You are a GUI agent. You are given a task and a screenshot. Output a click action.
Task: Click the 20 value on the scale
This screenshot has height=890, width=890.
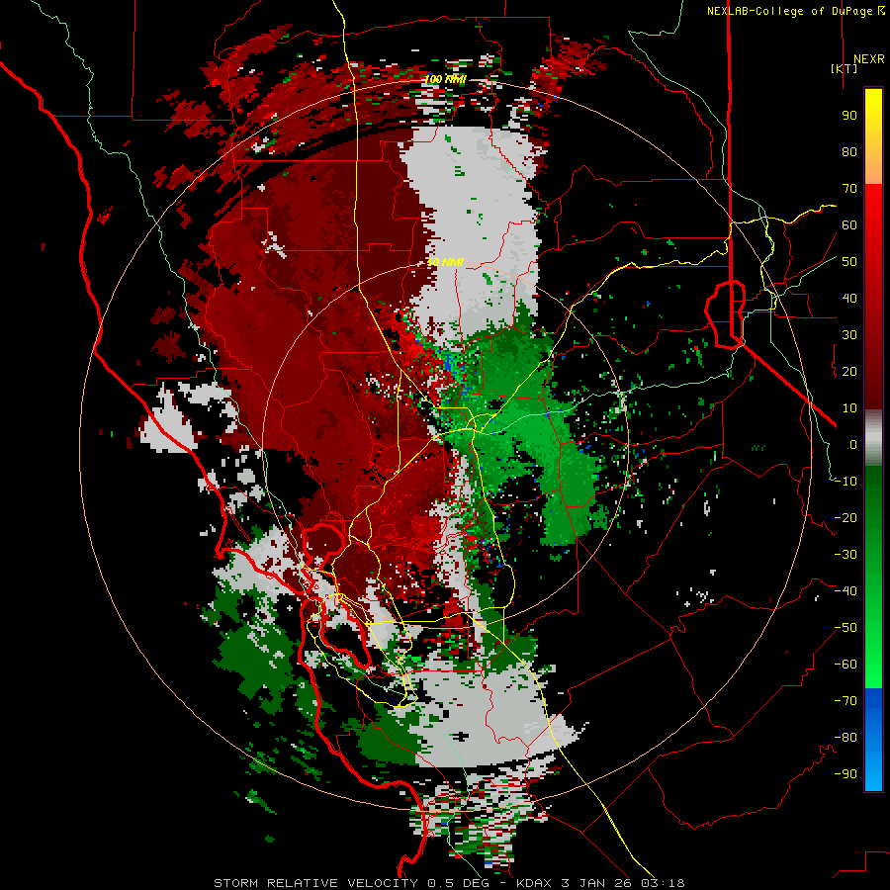click(849, 371)
